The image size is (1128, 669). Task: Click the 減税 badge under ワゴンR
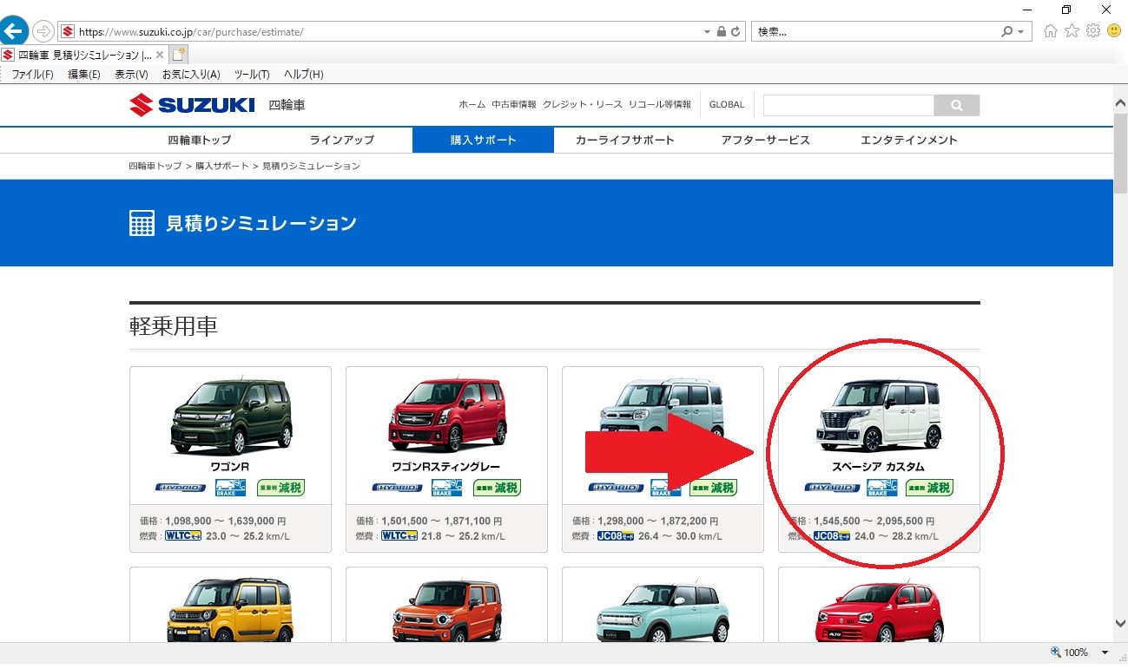pyautogui.click(x=280, y=487)
